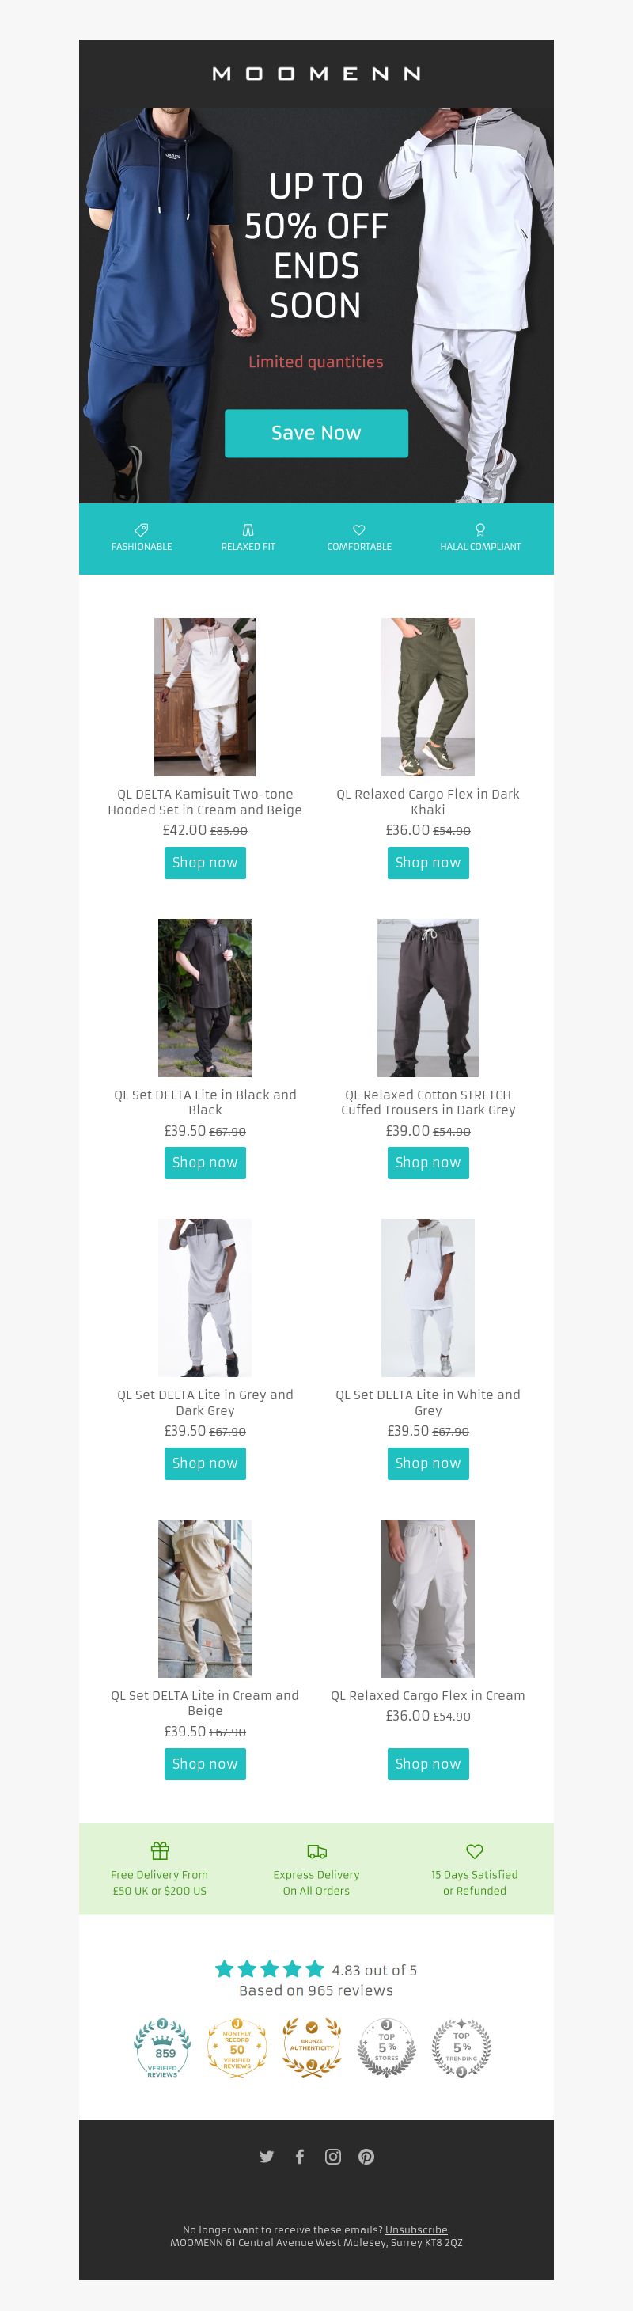Open the Instagram icon in footer
The image size is (633, 2311).
coord(332,2157)
